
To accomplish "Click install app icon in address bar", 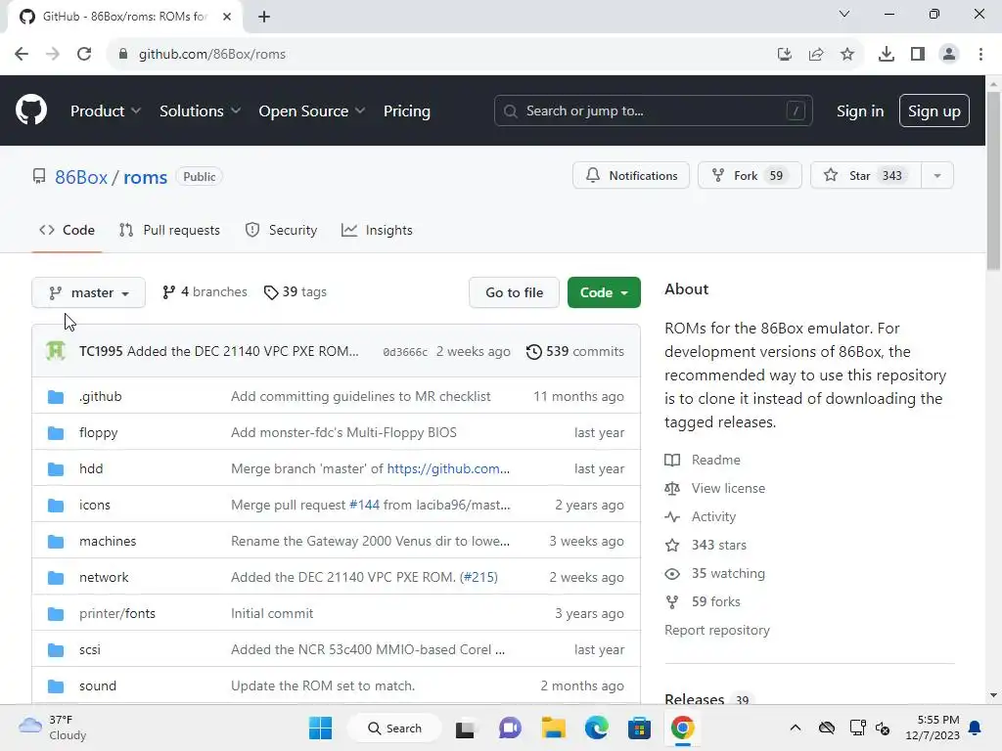I will point(785,55).
